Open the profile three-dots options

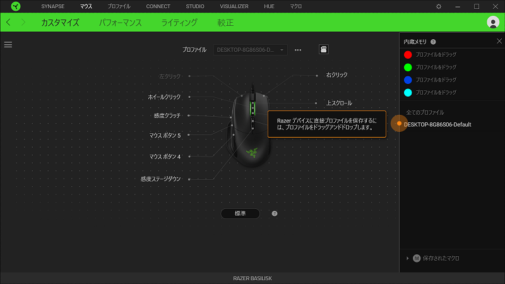point(298,50)
